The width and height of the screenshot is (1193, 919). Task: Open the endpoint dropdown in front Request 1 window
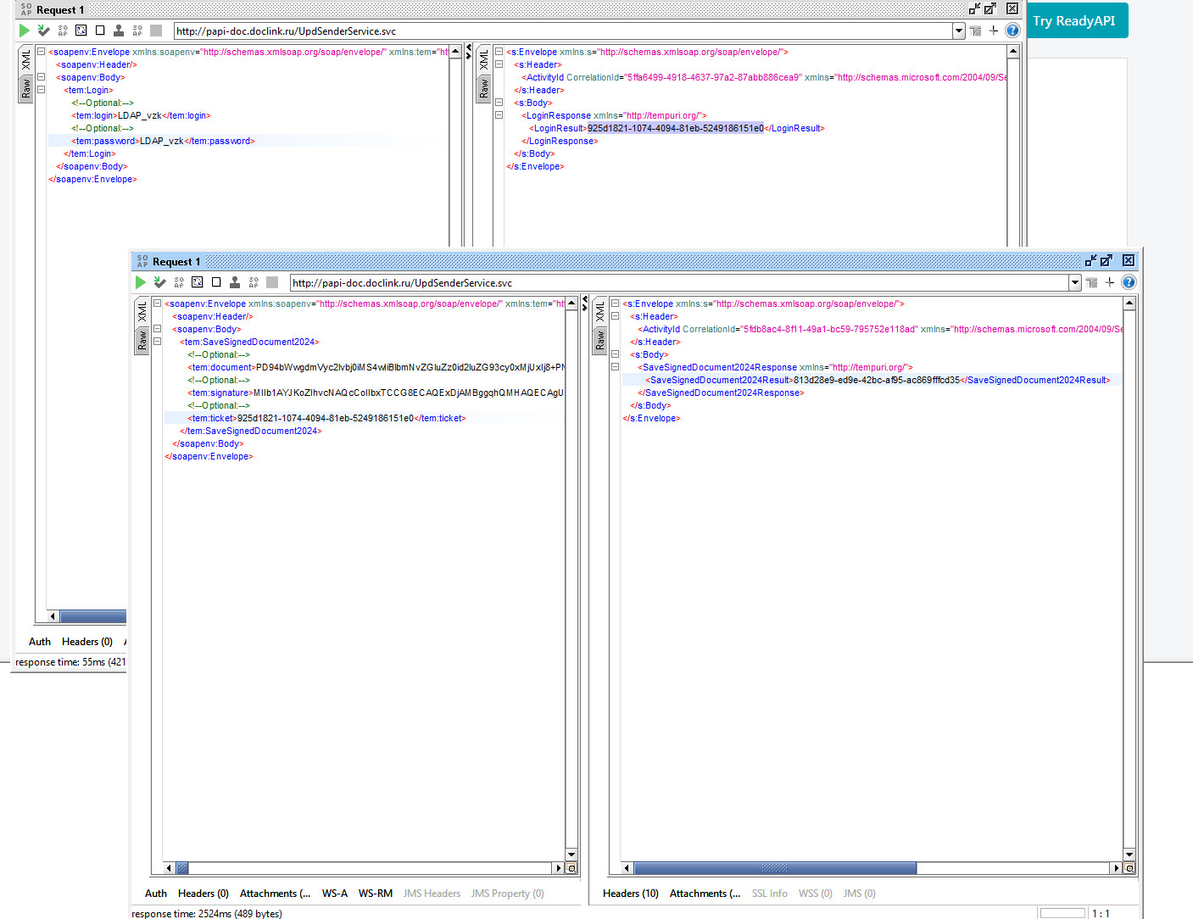[1075, 283]
